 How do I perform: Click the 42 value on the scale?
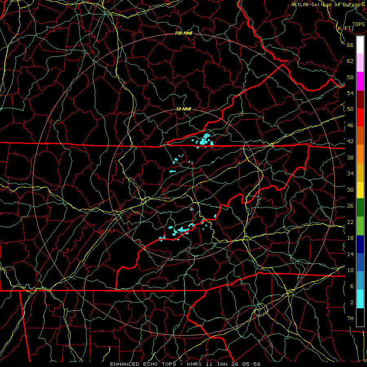[350, 141]
